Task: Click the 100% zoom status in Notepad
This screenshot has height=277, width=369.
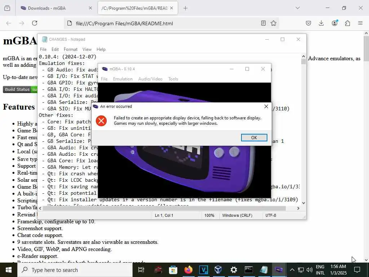Action: click(x=209, y=215)
